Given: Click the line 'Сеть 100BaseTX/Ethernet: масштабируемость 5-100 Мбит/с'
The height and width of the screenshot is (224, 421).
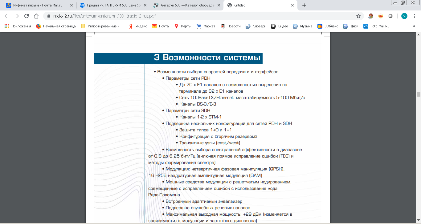Looking at the screenshot, I should [x=242, y=98].
